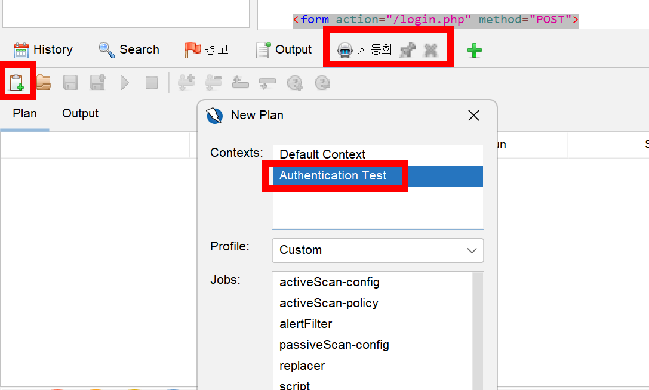Click the second help question-mark icon
This screenshot has height=390, width=649.
coord(322,83)
